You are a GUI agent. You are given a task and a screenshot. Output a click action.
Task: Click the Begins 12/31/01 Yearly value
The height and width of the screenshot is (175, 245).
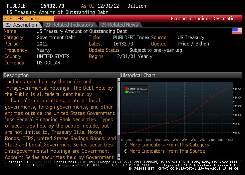pos(133,56)
